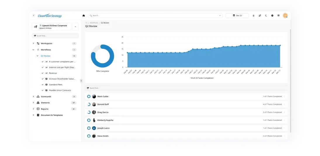This screenshot has height=156, width=320.
Task: Open the Flexible Union Contracts item
Action: [60, 91]
